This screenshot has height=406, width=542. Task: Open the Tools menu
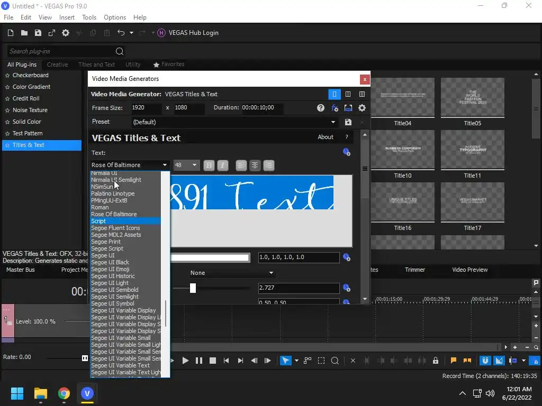pyautogui.click(x=89, y=17)
